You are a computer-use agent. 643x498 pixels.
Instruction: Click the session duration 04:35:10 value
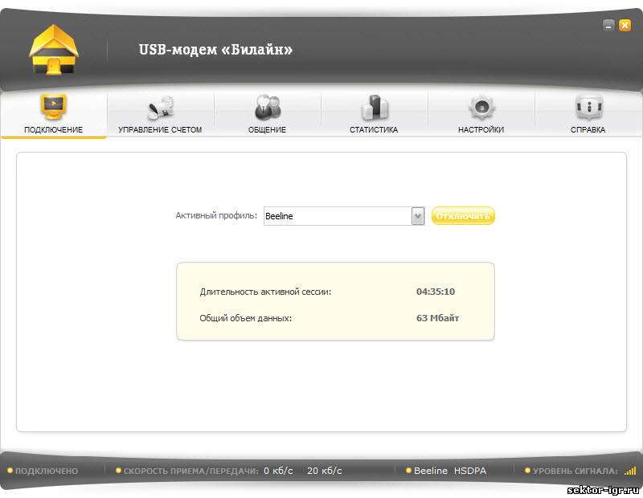pos(436,292)
